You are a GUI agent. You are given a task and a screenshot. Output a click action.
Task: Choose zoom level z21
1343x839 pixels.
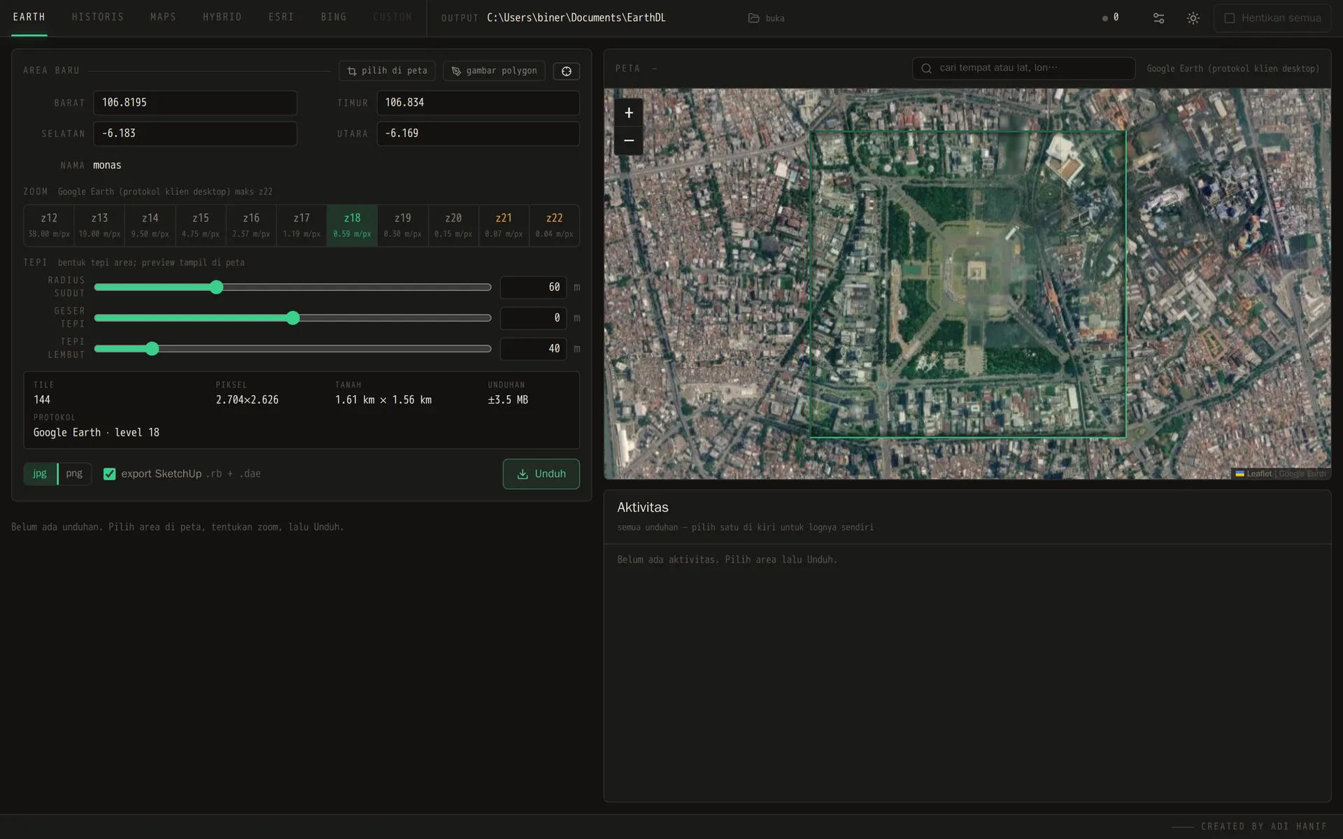[x=504, y=225]
